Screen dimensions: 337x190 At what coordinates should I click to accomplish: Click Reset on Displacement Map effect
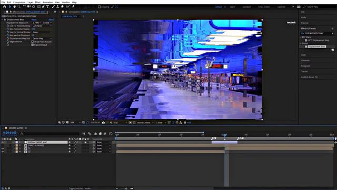click(x=34, y=20)
